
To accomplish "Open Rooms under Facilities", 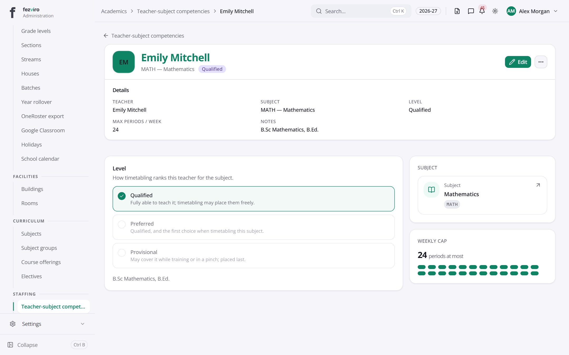I will (x=30, y=203).
